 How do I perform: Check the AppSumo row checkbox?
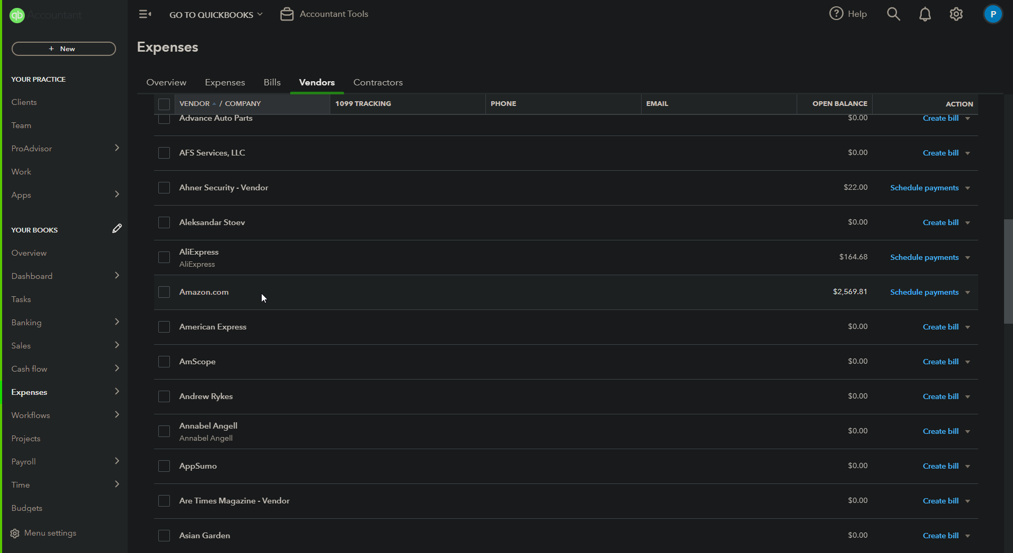(x=164, y=466)
